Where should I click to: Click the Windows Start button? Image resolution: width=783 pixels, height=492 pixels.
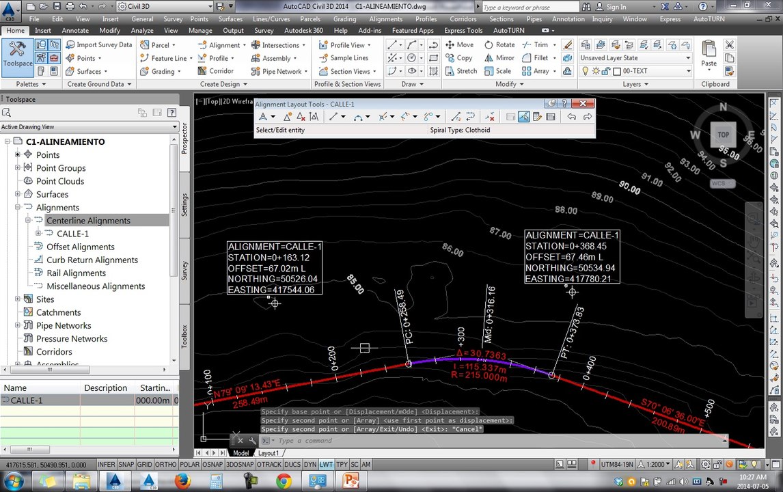point(13,481)
